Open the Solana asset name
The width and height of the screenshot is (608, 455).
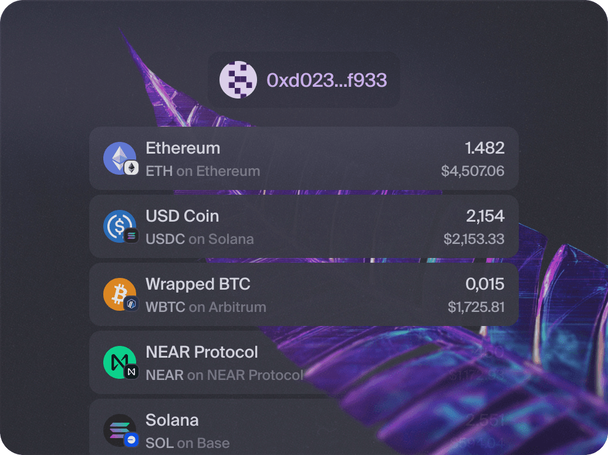point(172,420)
